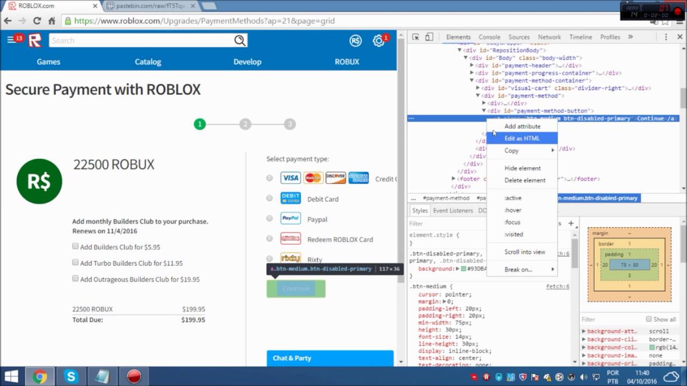Open the settings gear icon
687x386 pixels.
(378, 41)
